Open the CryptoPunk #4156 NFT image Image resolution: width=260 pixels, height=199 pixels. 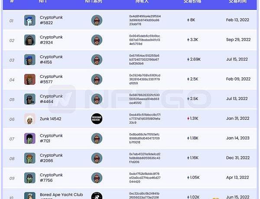coord(30,60)
